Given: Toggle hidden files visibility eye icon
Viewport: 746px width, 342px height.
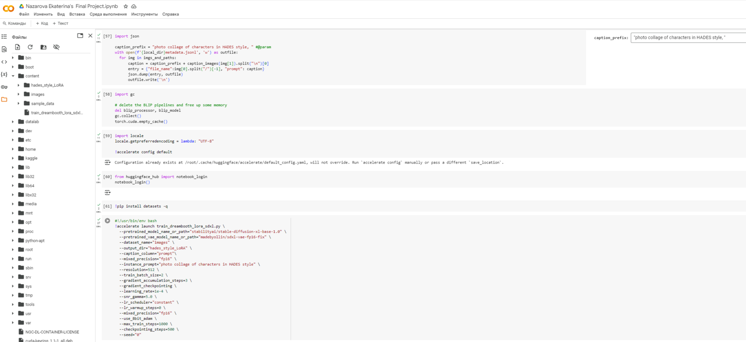Looking at the screenshot, I should coord(56,47).
